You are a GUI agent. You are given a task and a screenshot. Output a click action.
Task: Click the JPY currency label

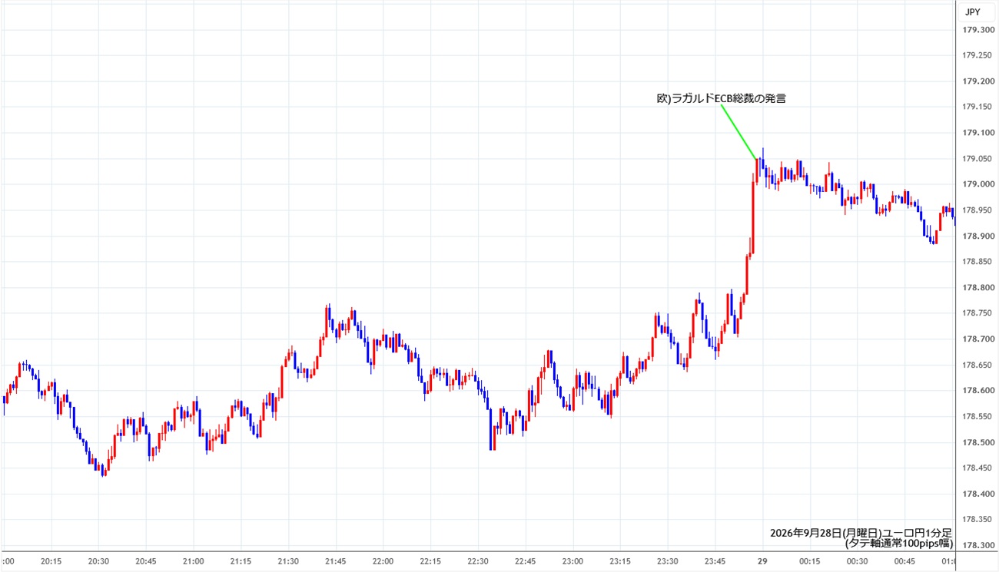972,12
